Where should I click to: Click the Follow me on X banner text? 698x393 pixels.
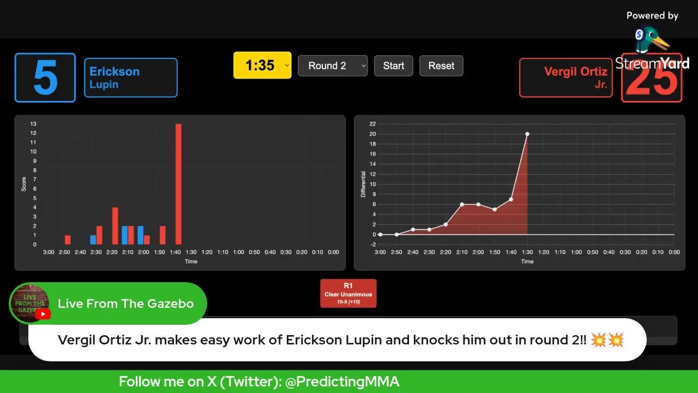[259, 382]
